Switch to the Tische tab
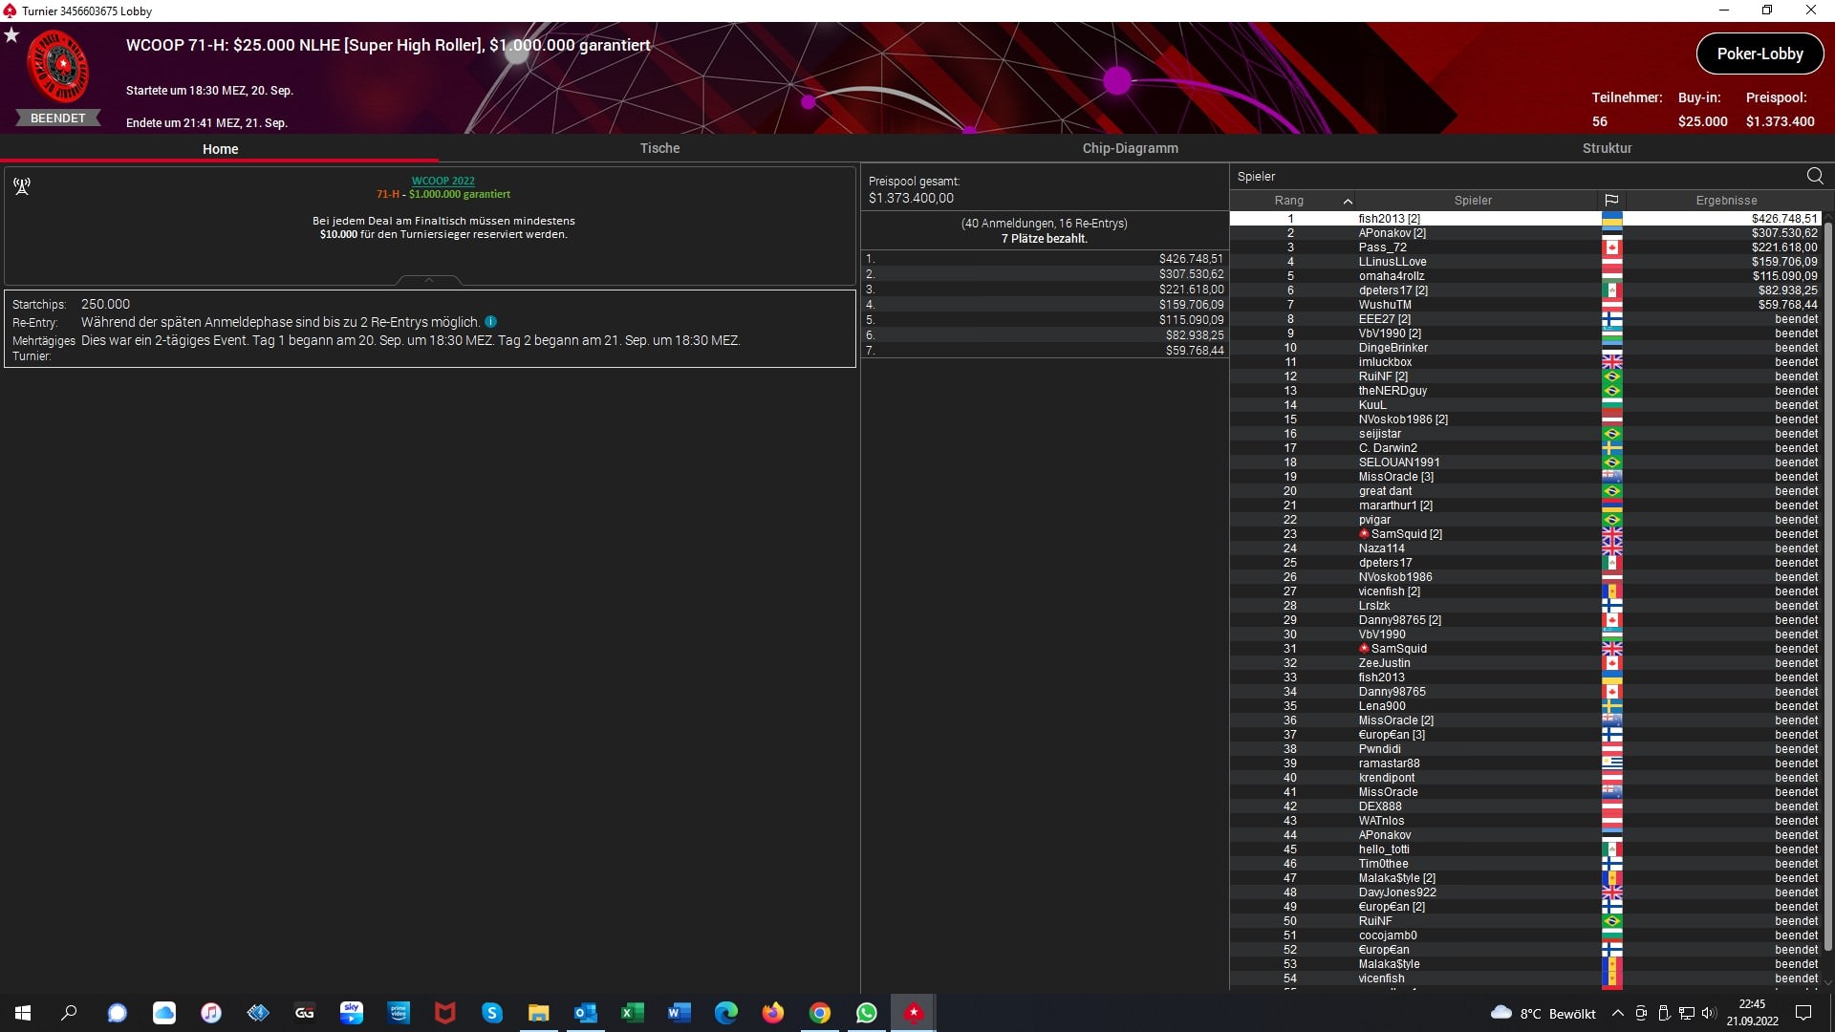Viewport: 1835px width, 1032px height. 659,148
